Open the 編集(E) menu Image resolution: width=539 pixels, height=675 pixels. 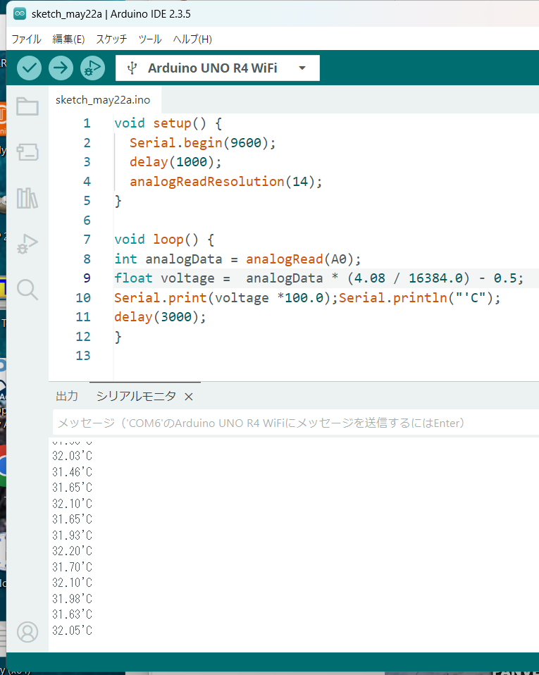68,39
